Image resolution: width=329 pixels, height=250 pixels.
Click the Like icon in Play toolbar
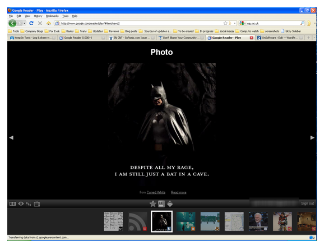[x=161, y=203]
